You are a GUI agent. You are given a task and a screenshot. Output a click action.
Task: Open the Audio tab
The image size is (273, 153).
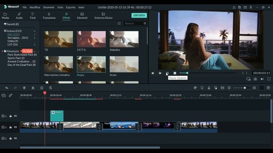click(19, 16)
